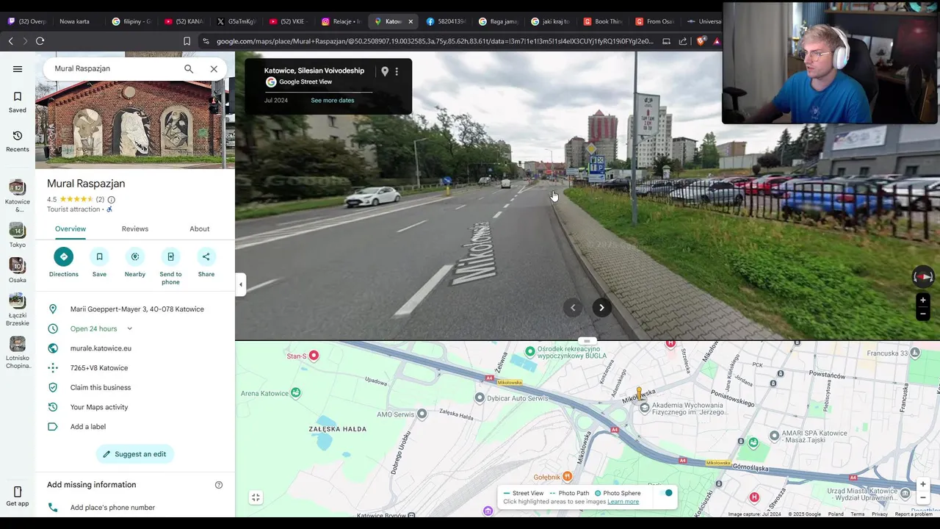The height and width of the screenshot is (529, 940).
Task: Click the browser address bar URL
Action: [435, 41]
